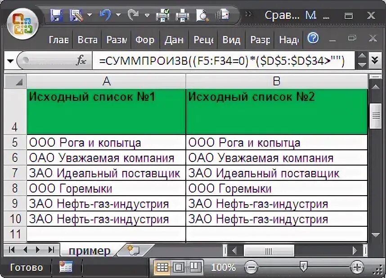Open the Undo history dropdown arrow
The width and height of the screenshot is (386, 278).
(118, 16)
